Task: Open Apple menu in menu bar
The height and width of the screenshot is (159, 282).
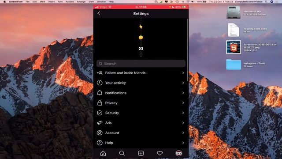Action: pos(4,2)
